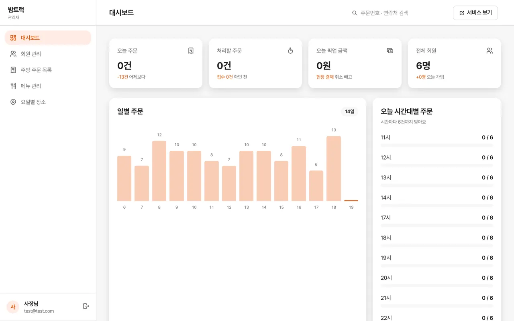
Task: Click the logout icon next to 사장님
Action: (x=86, y=306)
